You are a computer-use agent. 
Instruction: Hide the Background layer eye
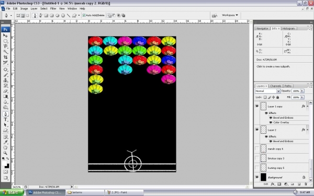257,177
